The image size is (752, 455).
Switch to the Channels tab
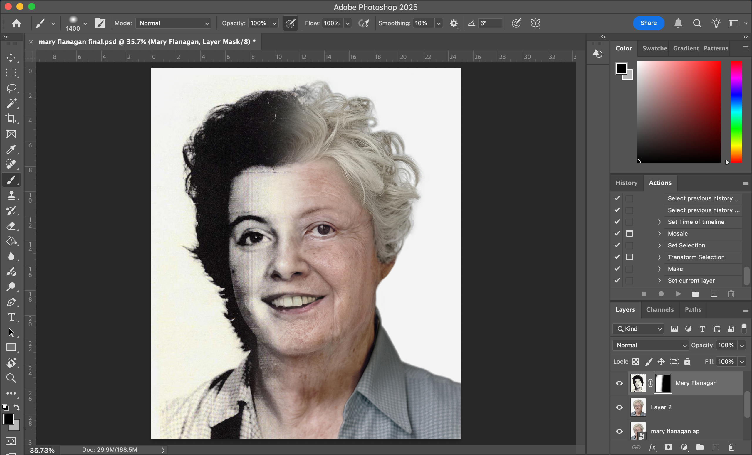[x=660, y=309]
